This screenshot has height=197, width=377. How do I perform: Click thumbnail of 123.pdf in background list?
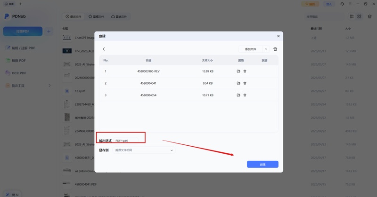[67, 91]
